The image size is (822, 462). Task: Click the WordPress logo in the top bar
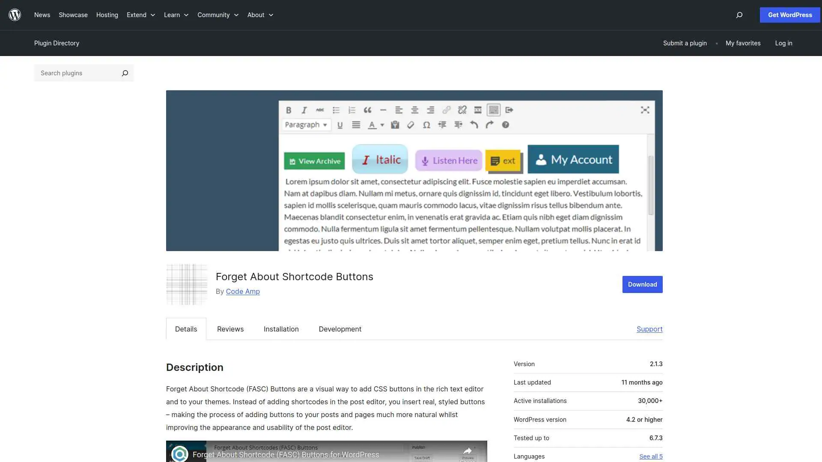[x=15, y=15]
